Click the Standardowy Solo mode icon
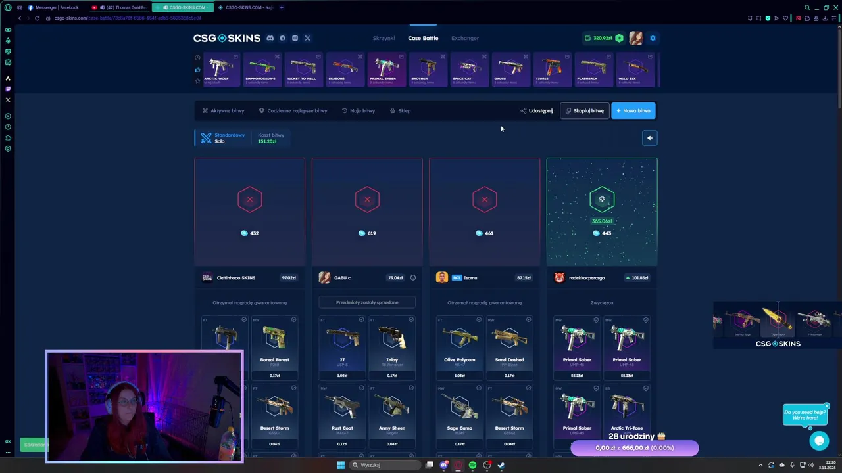Image resolution: width=842 pixels, height=473 pixels. pyautogui.click(x=207, y=138)
